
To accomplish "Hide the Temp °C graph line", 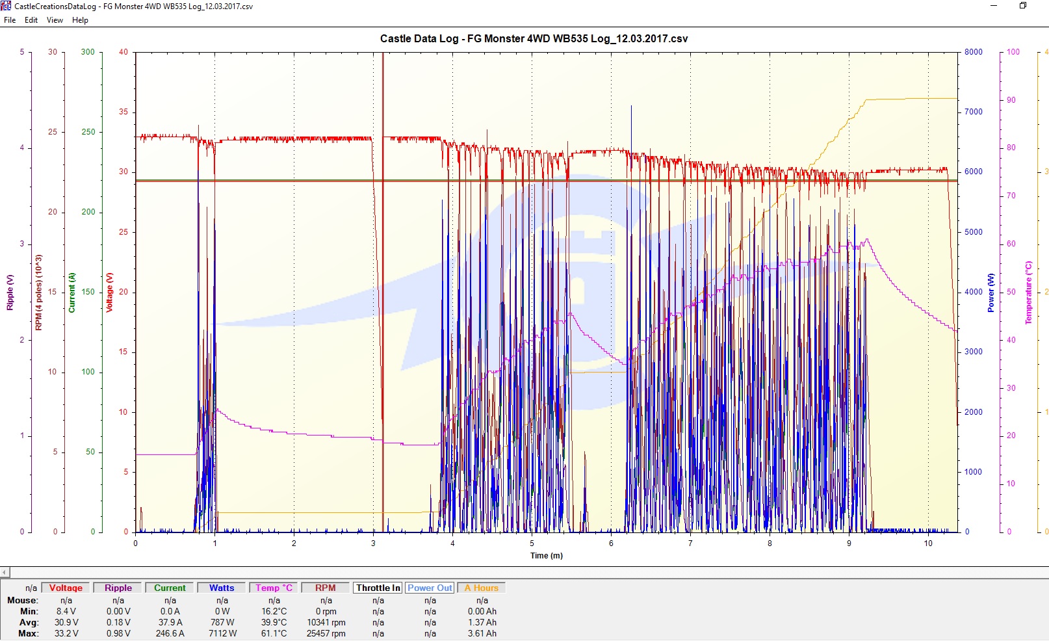I will tap(274, 588).
